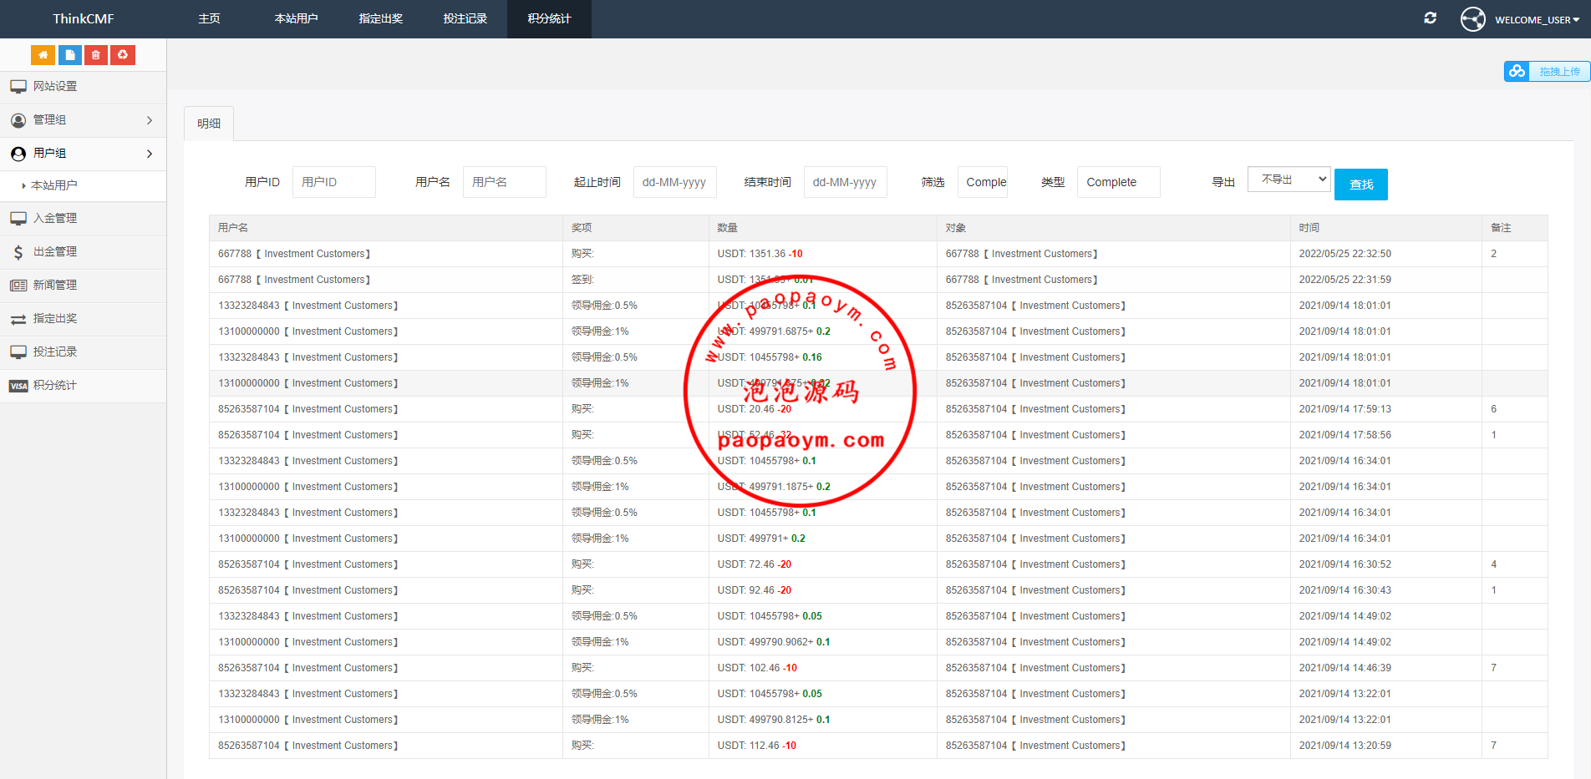Open the WELCOME_USER account dropdown

(1537, 20)
